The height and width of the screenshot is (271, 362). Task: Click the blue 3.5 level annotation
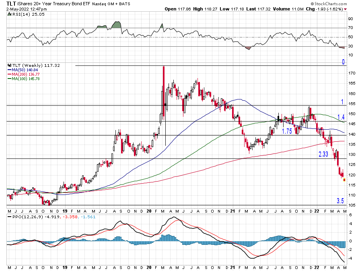340,201
